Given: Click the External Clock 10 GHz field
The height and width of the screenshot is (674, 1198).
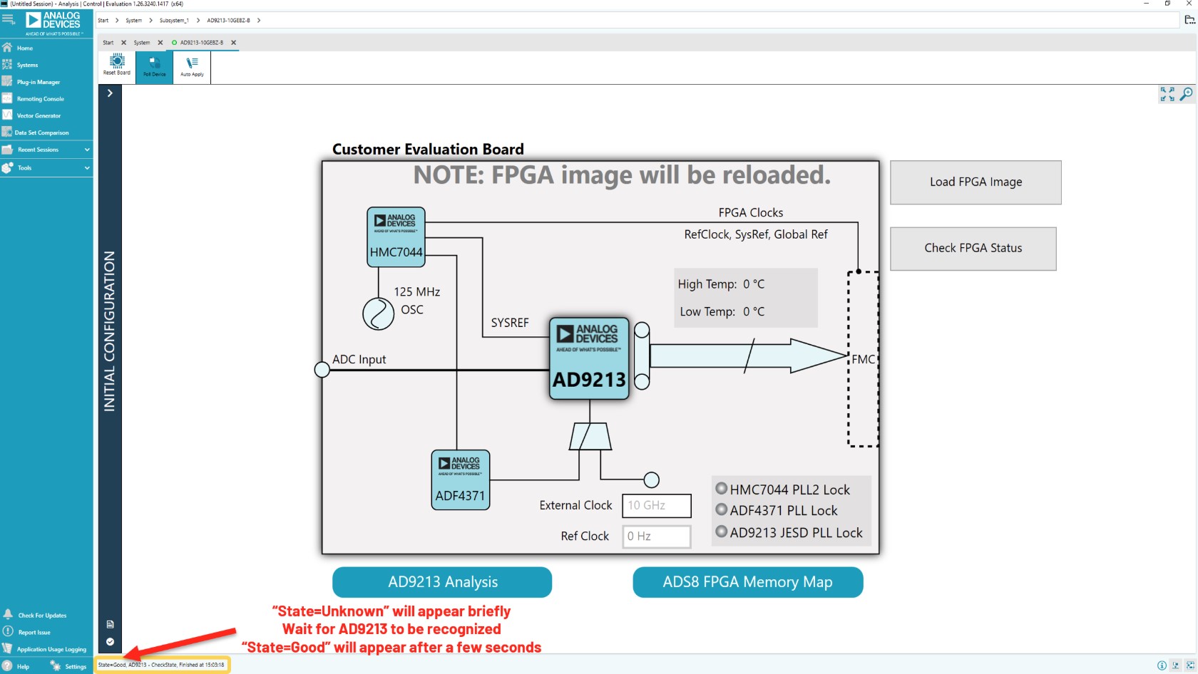Looking at the screenshot, I should (656, 506).
